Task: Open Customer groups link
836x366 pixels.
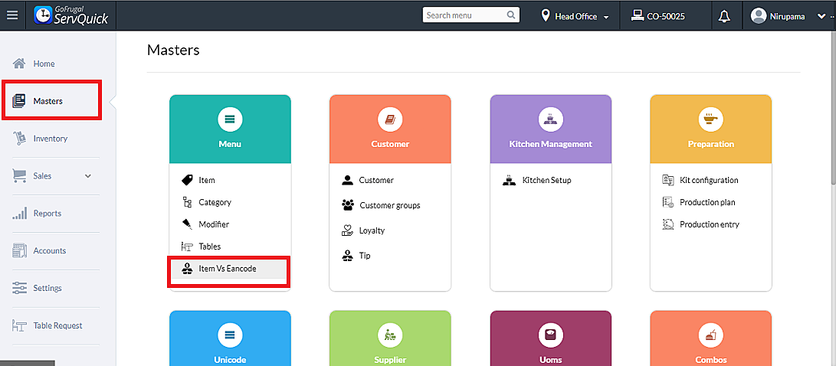Action: [x=390, y=205]
